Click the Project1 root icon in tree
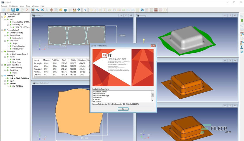 [x=5, y=14]
